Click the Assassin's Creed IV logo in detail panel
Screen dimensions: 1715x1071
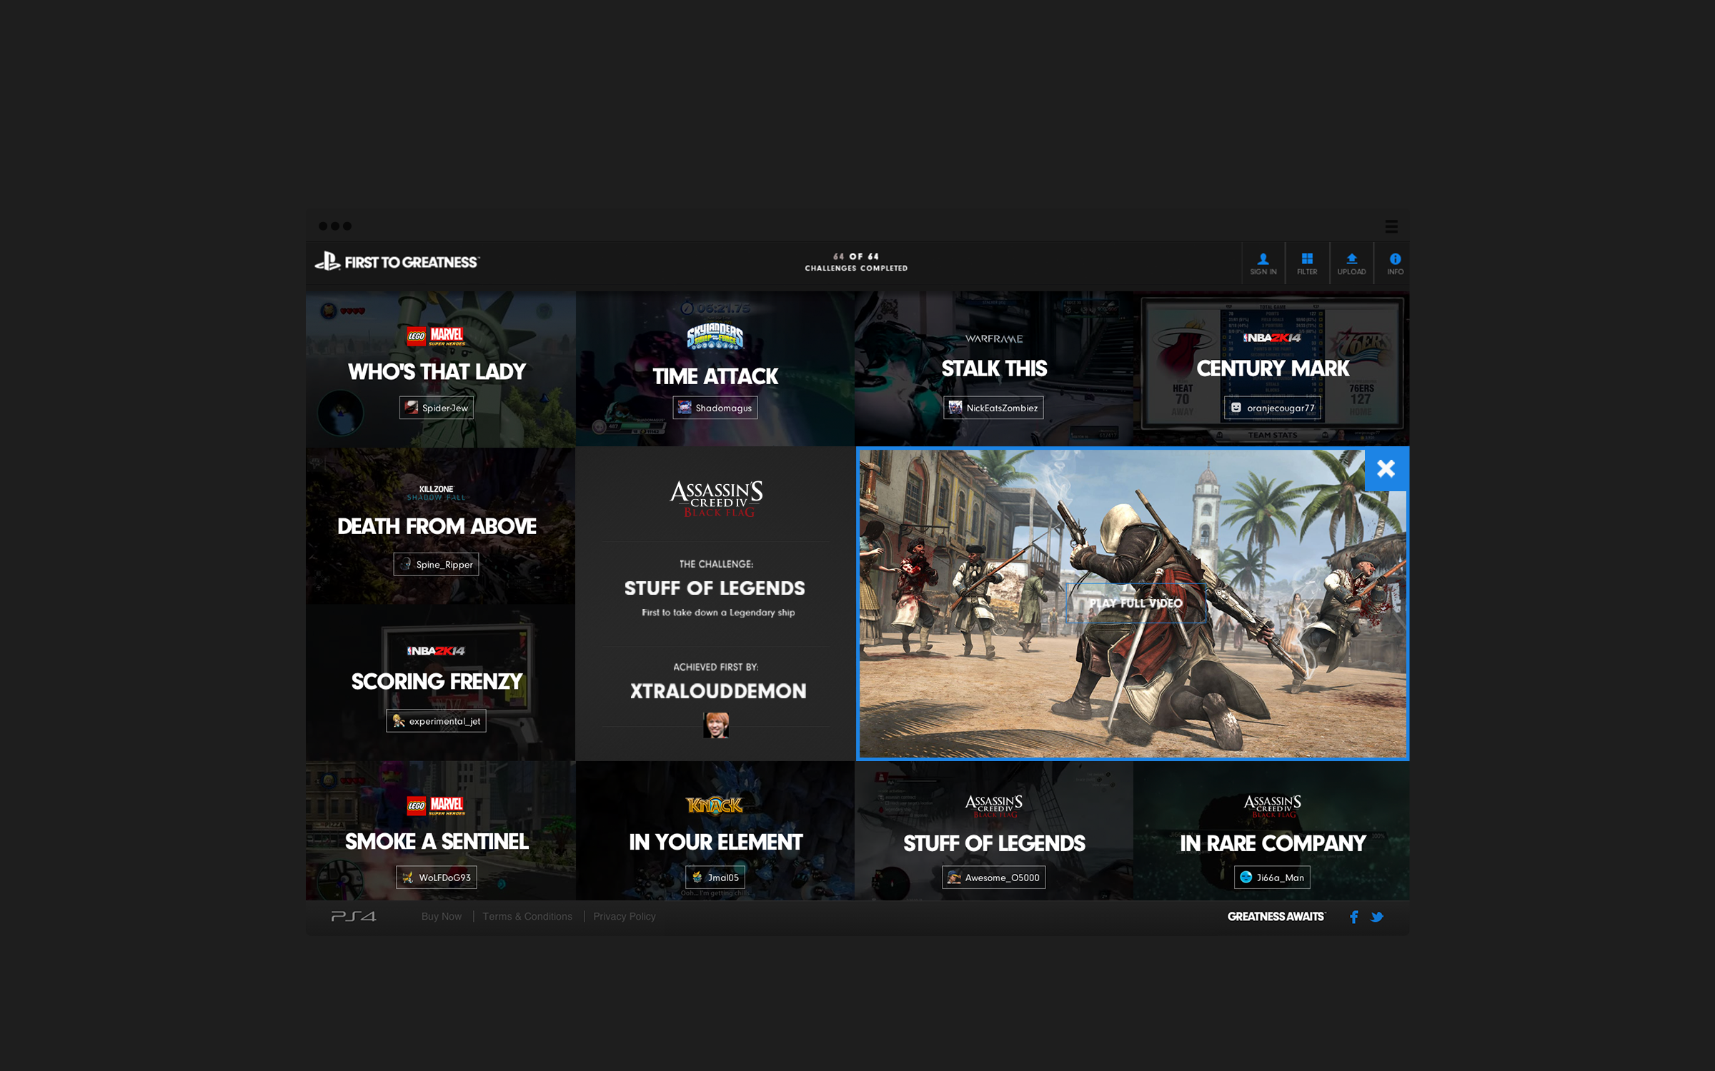click(x=716, y=498)
